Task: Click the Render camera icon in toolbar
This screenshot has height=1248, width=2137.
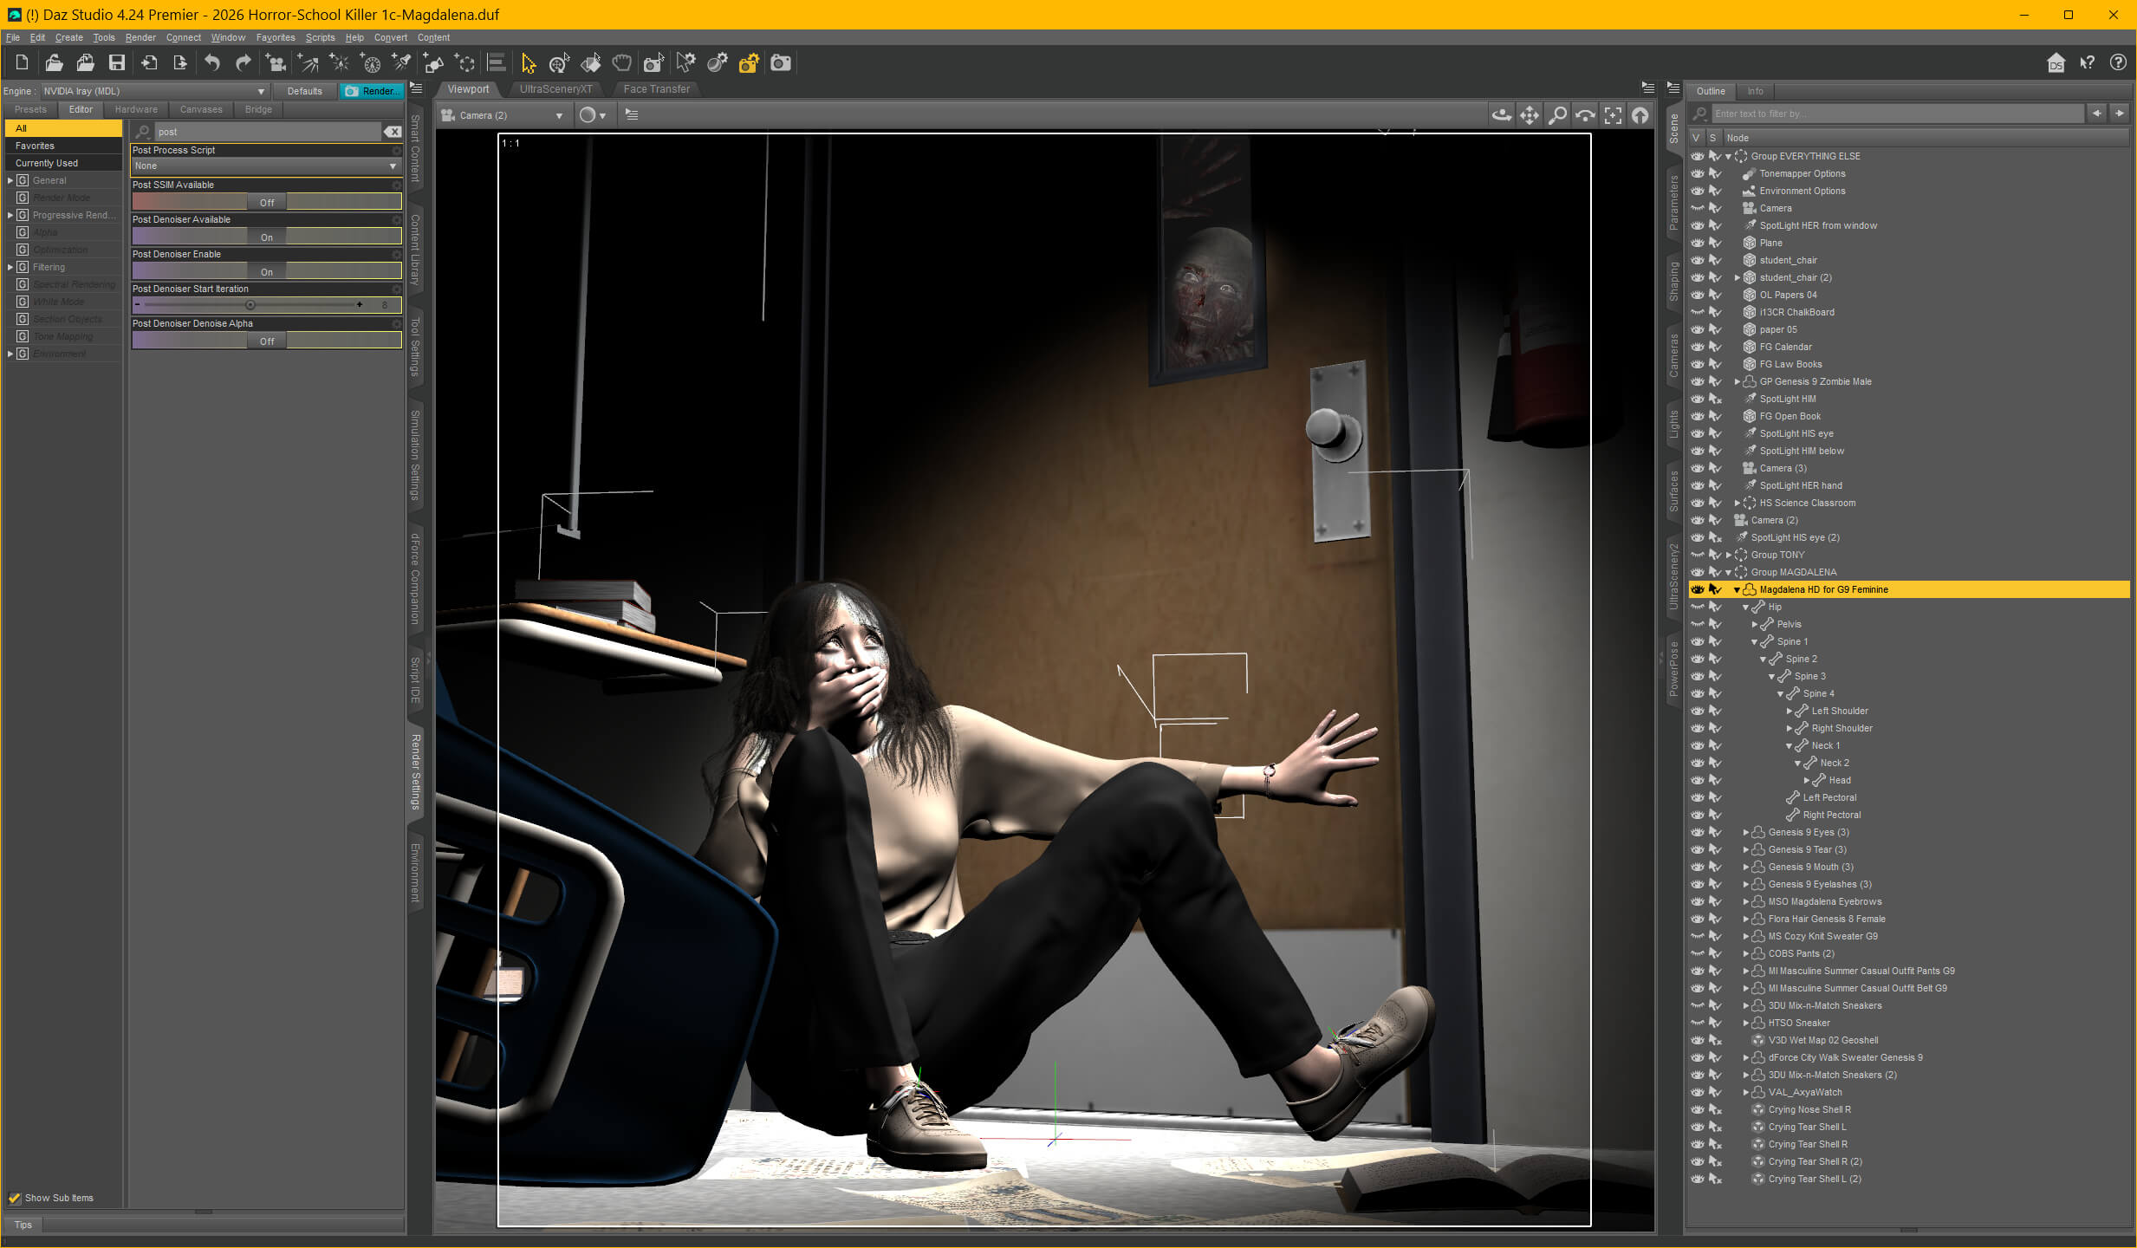Action: [x=781, y=62]
